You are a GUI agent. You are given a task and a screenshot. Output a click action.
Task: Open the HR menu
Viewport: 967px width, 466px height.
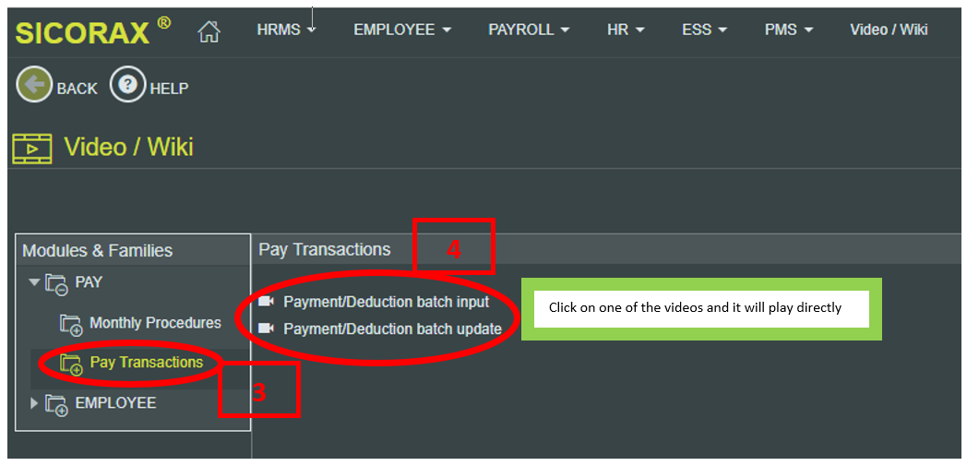pyautogui.click(x=626, y=30)
